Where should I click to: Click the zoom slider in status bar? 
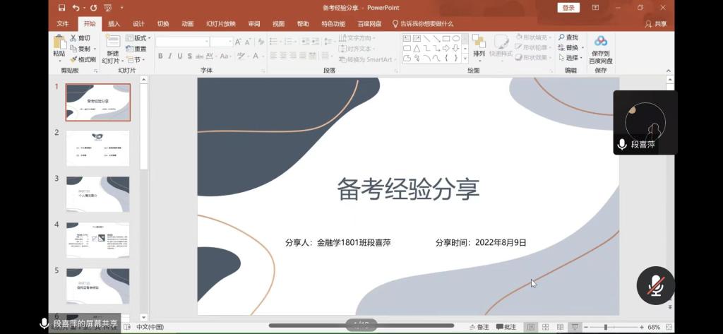(x=606, y=327)
